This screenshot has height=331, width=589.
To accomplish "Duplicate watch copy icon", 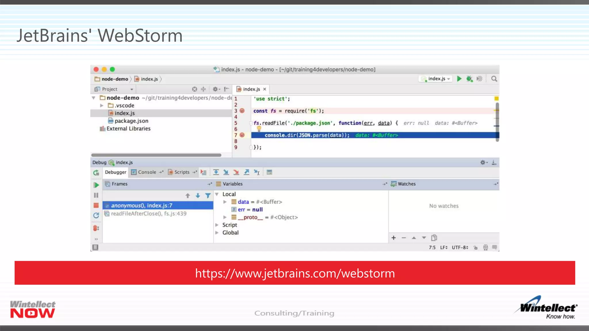I will 434,238.
